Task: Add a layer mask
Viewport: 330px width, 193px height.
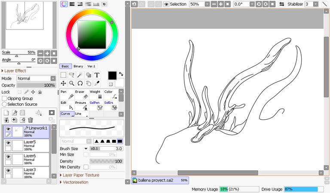Action: [52, 113]
